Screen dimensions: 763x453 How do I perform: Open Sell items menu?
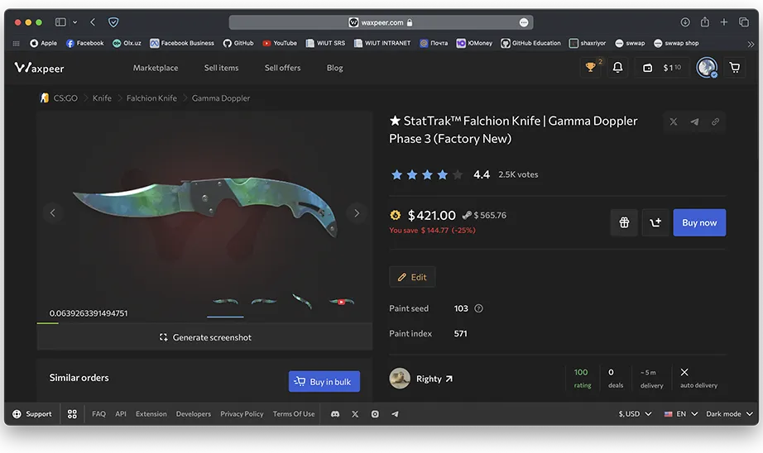(x=222, y=68)
